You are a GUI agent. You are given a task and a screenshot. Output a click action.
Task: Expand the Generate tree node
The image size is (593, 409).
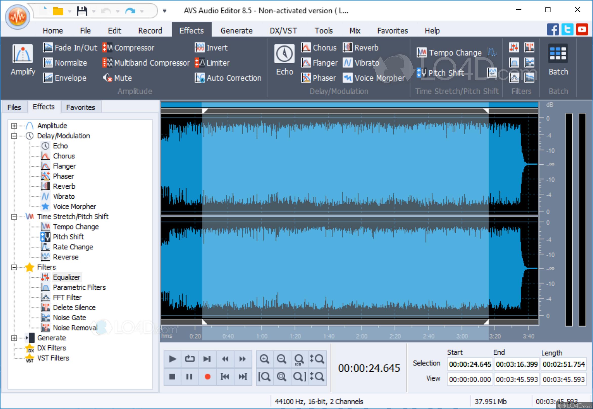click(14, 338)
